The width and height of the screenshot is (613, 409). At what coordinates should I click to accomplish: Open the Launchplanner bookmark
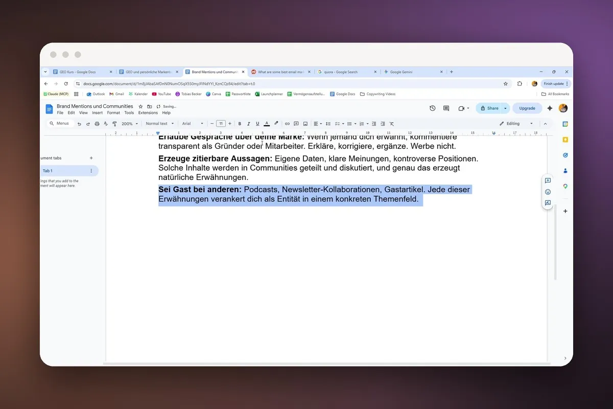[269, 94]
